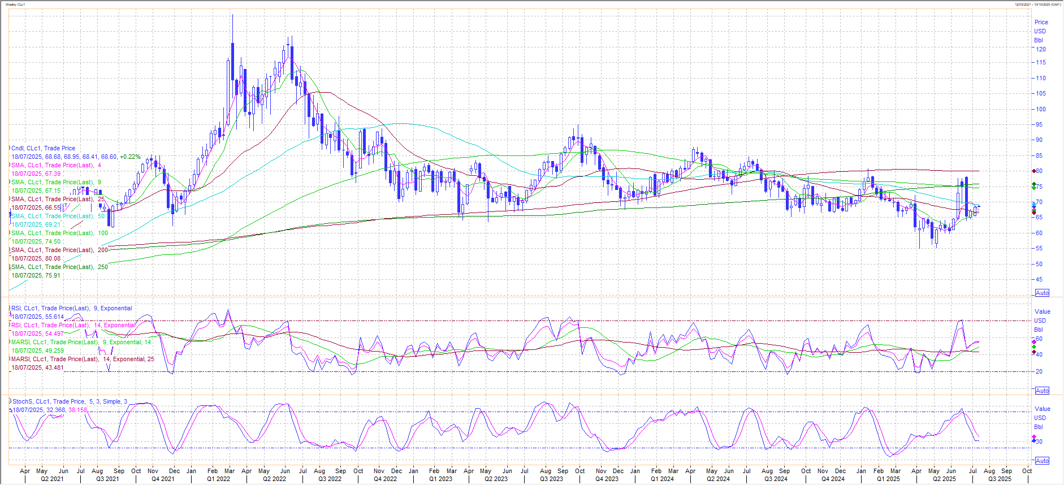
Task: Click the 20 tick on the RSI axis
Action: (x=1039, y=371)
